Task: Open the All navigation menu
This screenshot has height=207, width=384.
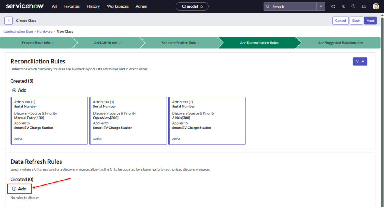Action: [54, 6]
